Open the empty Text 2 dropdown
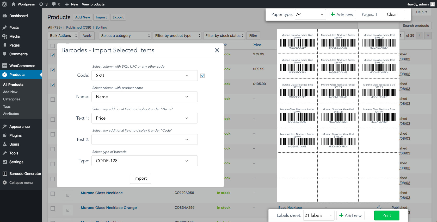This screenshot has width=437, height=222. [145, 139]
